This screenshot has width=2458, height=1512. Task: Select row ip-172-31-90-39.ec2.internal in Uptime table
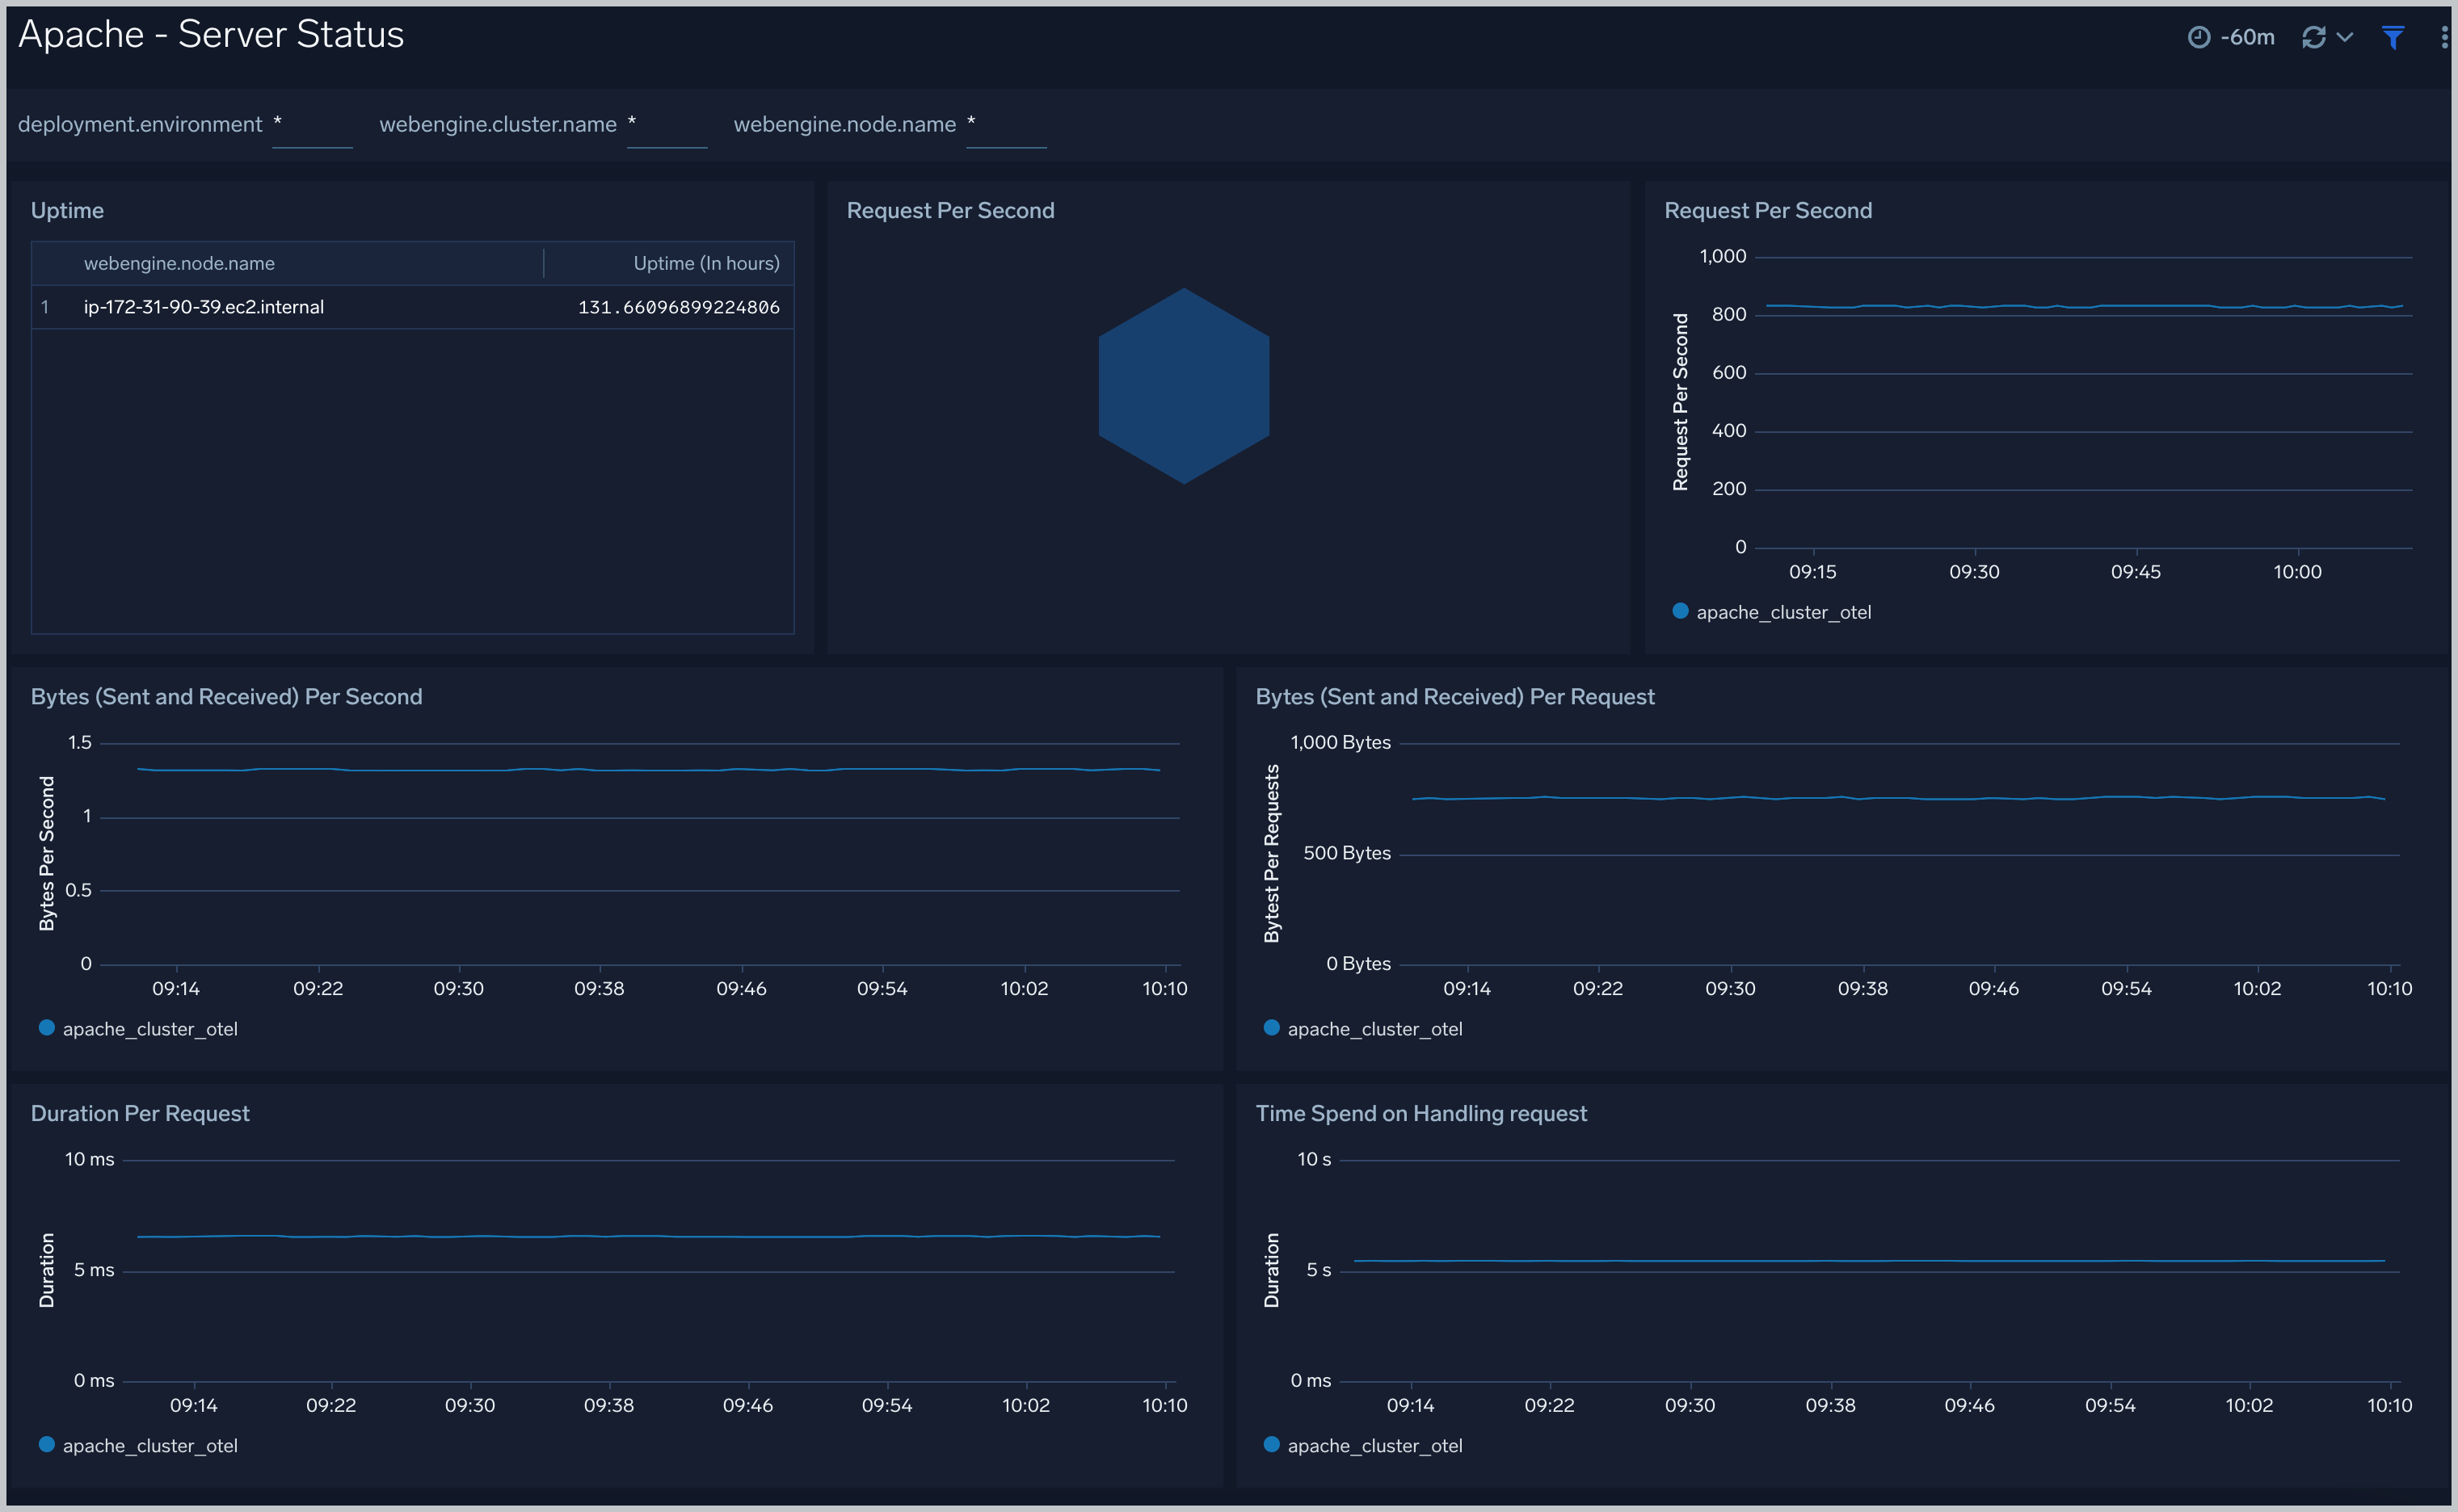(x=412, y=307)
